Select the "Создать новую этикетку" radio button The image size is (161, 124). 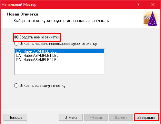(x=16, y=37)
